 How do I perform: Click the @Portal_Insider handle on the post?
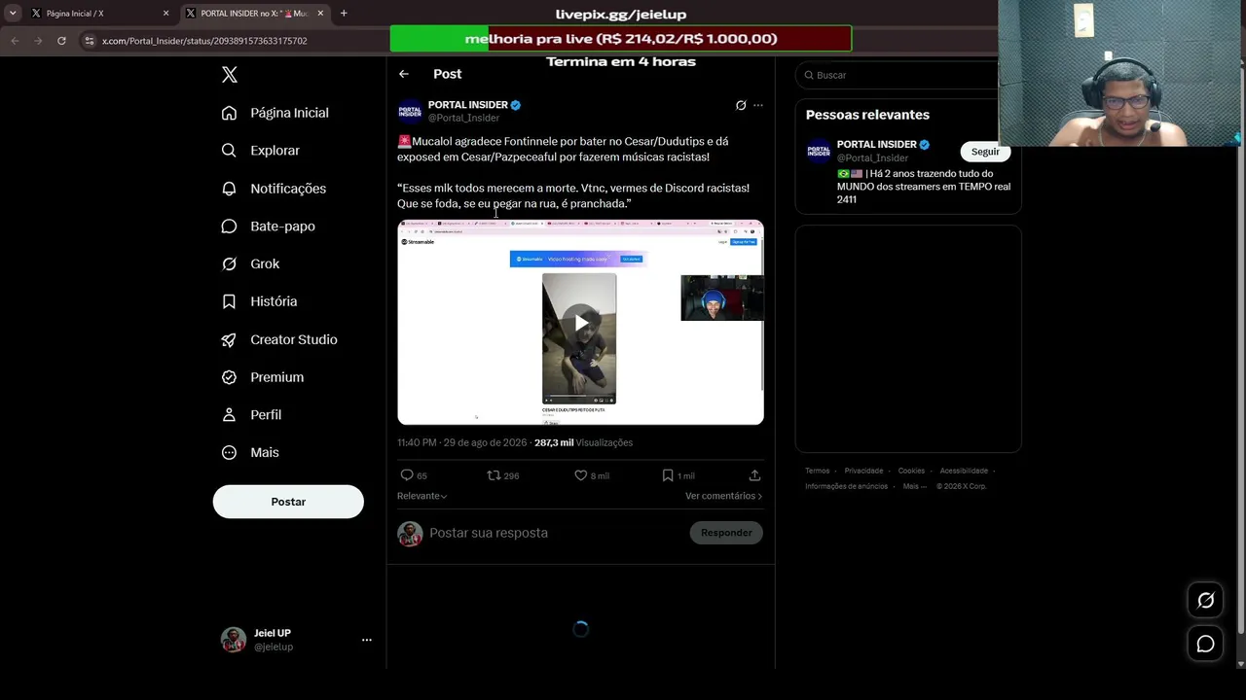point(463,118)
